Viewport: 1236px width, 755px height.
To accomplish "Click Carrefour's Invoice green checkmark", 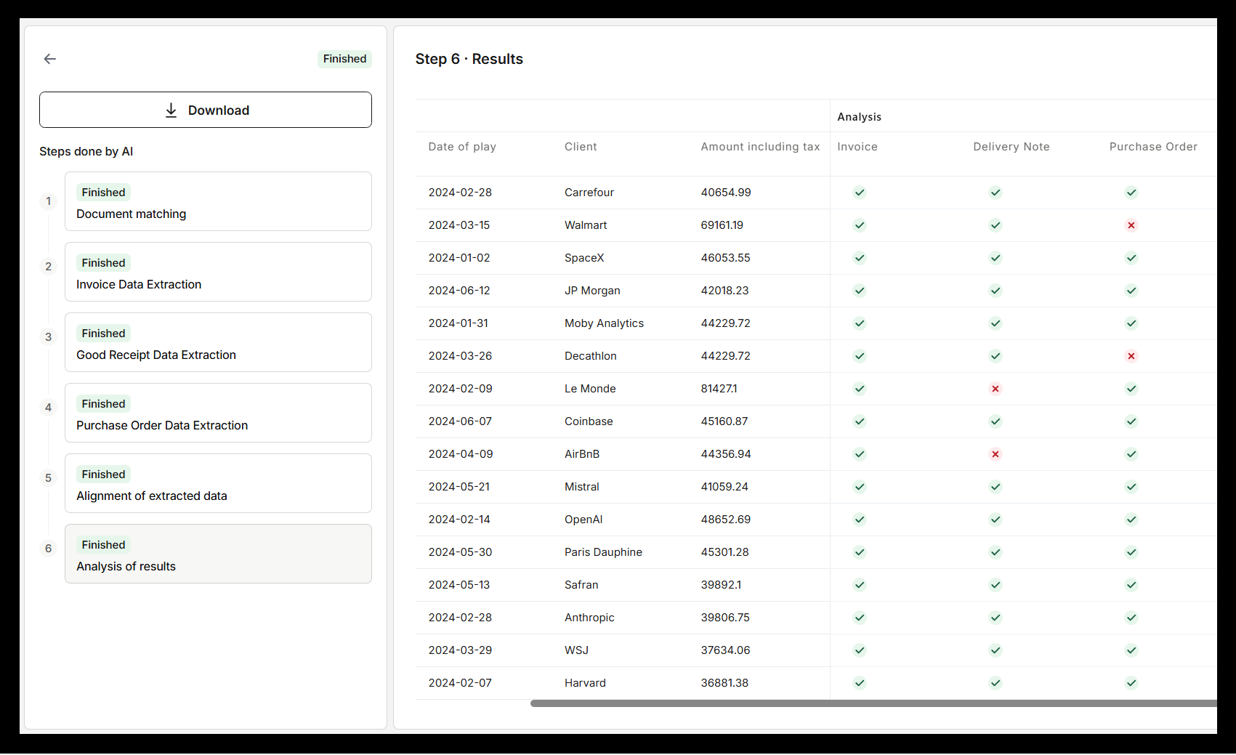I will pyautogui.click(x=859, y=193).
